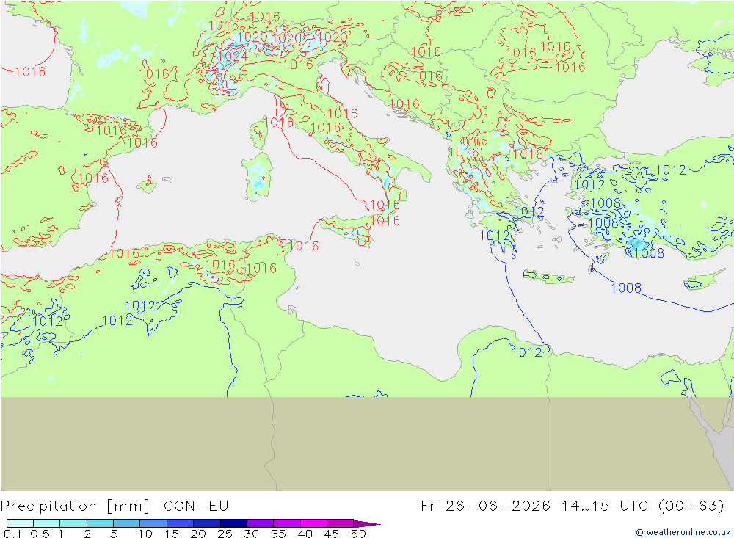The width and height of the screenshot is (734, 538).
Task: Select the 5–10 mm legend color box
Action: pyautogui.click(x=127, y=523)
